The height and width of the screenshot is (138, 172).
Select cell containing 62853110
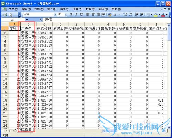tap(44, 37)
